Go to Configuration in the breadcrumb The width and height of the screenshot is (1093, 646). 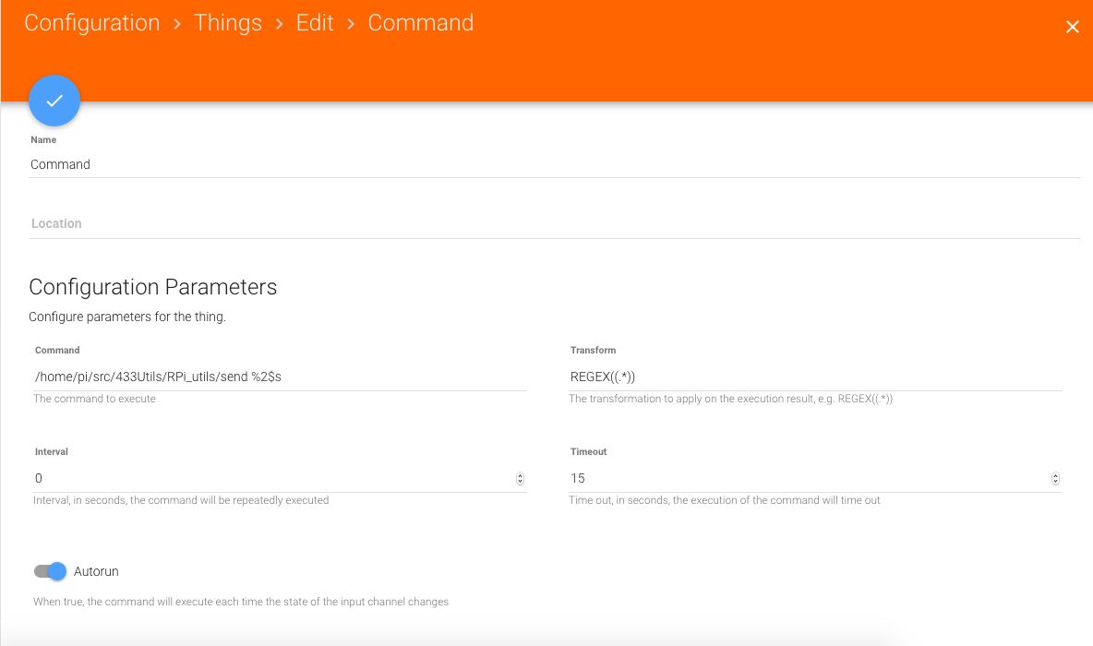point(92,23)
